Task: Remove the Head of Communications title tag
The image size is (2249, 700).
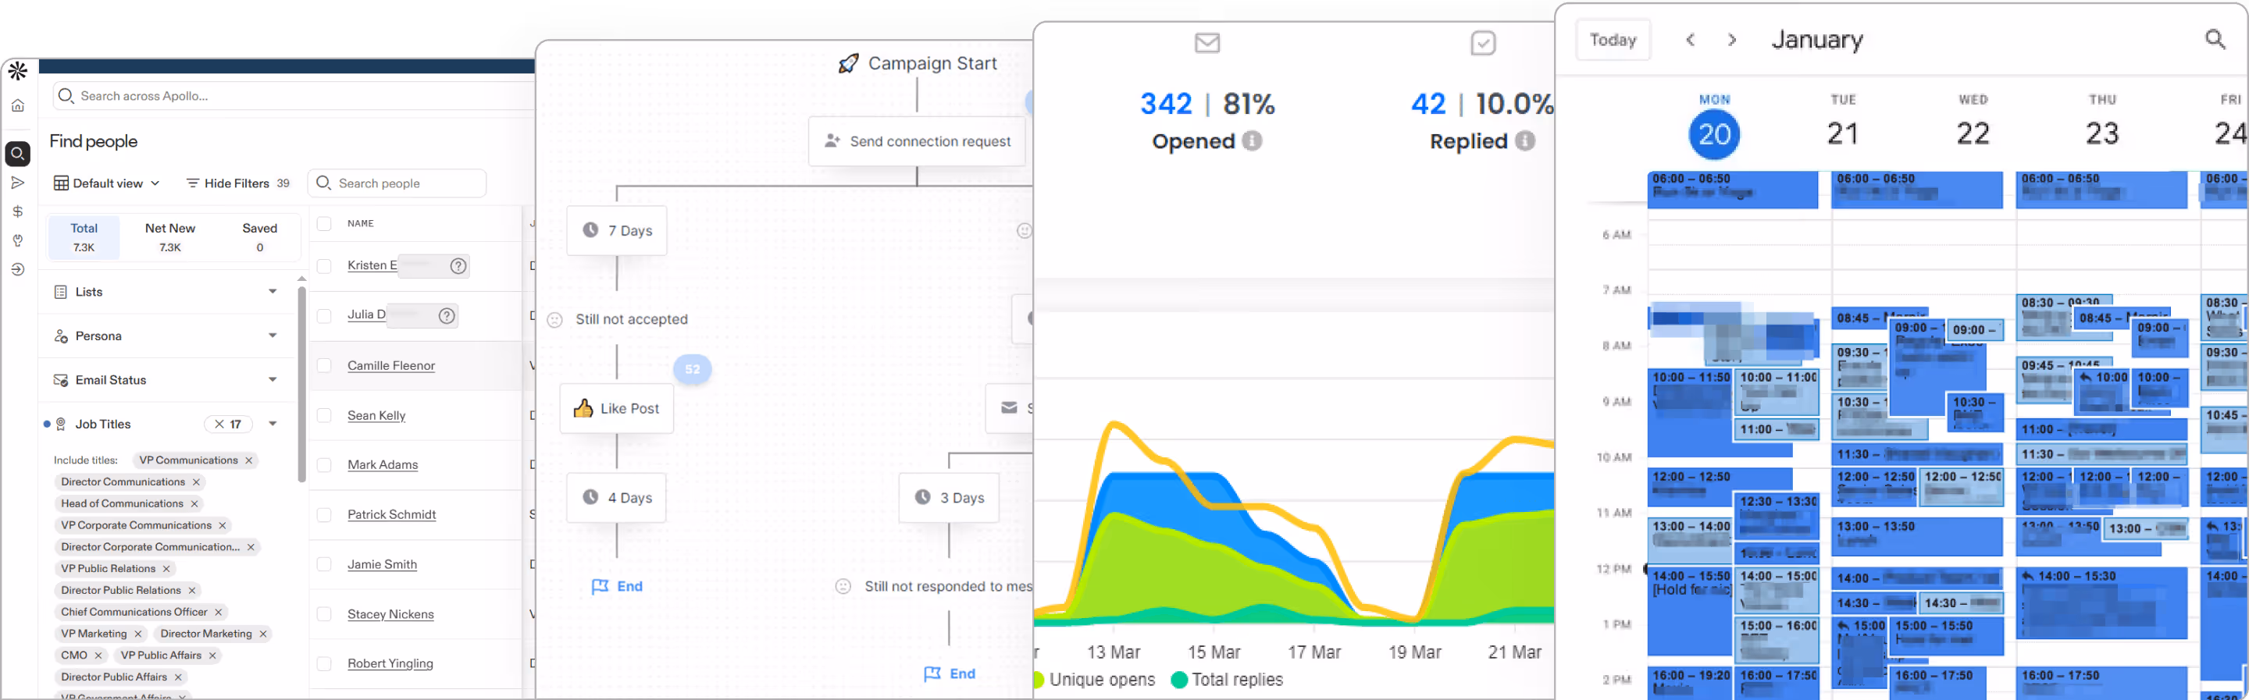Action: pyautogui.click(x=194, y=503)
